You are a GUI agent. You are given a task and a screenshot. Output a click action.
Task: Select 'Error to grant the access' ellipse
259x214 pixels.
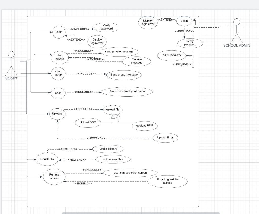tap(167, 181)
